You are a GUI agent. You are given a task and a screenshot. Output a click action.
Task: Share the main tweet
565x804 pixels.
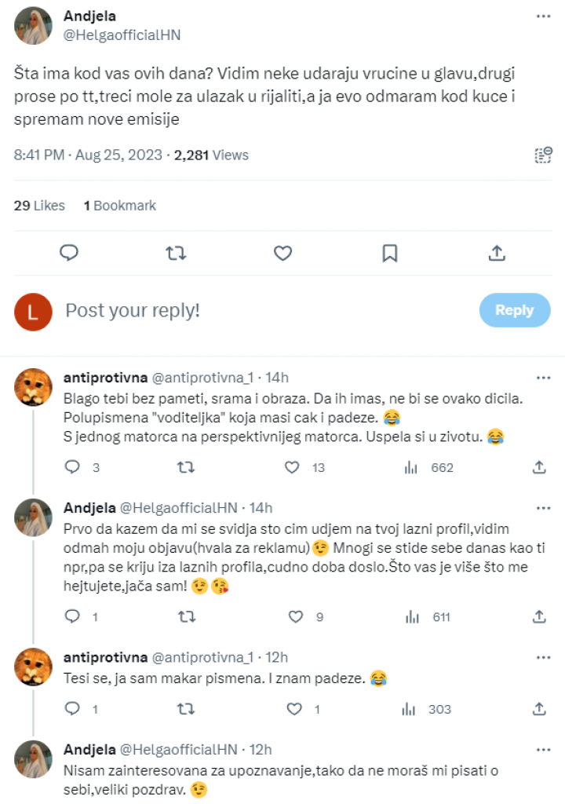496,253
